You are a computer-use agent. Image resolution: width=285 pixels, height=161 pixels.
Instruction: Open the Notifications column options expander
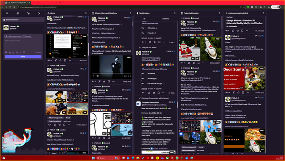175,13
